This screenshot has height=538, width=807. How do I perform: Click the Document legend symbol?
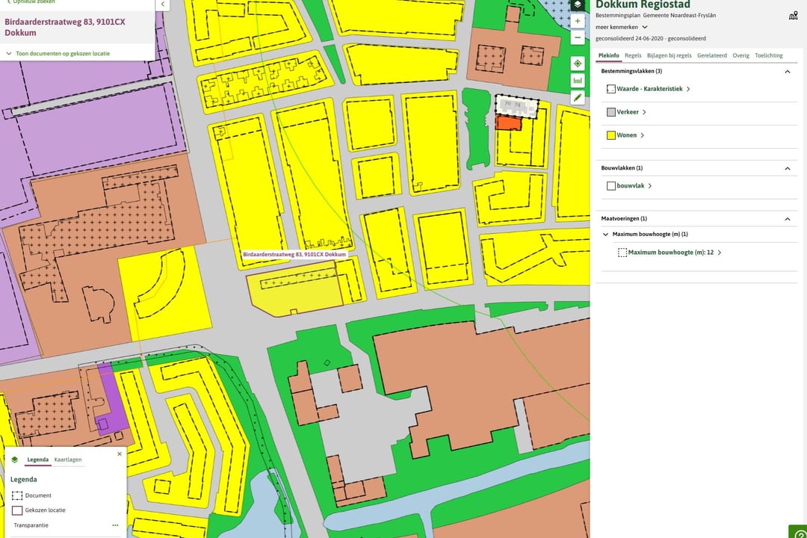(x=17, y=495)
